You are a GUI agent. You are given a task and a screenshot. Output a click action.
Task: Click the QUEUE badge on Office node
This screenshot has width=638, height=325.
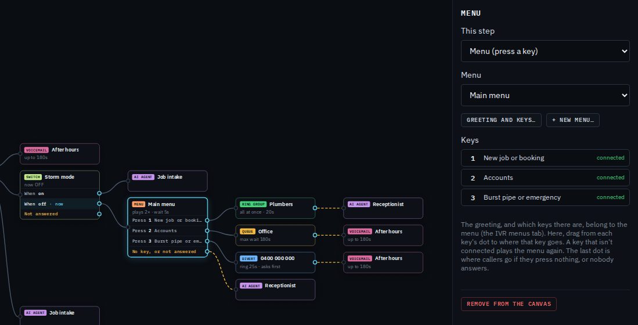click(247, 232)
